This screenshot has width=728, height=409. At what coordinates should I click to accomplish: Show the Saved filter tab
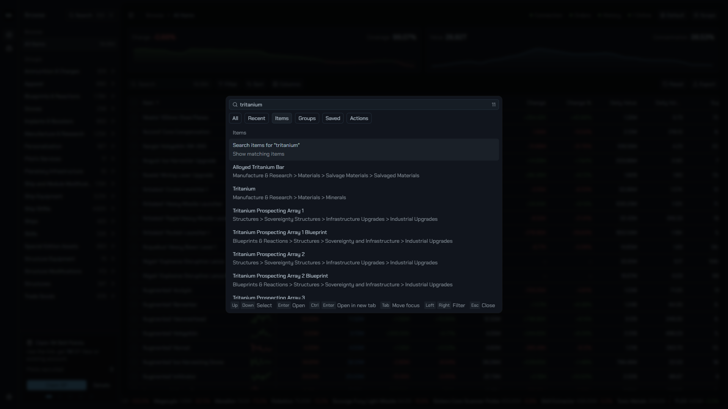[333, 118]
